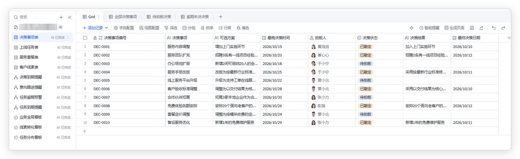Image resolution: width=520 pixels, height=159 pixels.
Task: Switch to the 逾期未决决策 tab
Action: 195,17
